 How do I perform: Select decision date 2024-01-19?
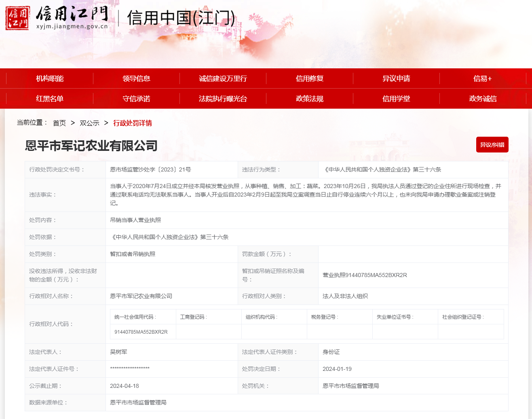click(337, 369)
